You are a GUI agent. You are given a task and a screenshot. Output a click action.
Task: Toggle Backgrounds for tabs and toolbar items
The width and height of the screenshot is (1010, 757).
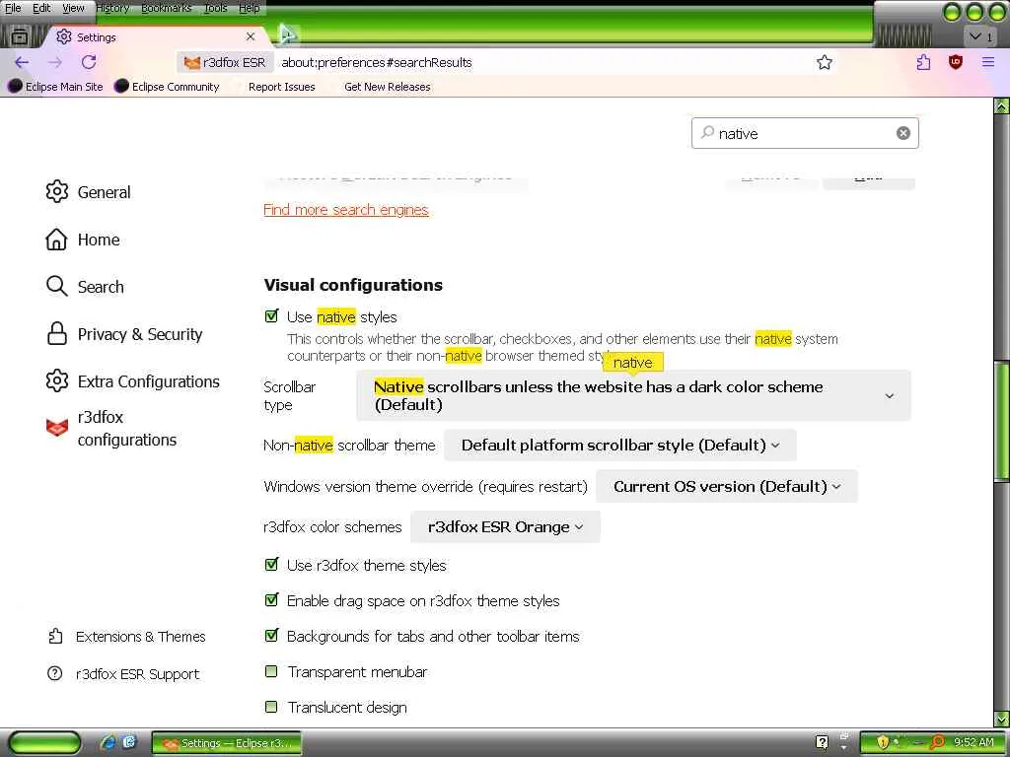click(272, 636)
